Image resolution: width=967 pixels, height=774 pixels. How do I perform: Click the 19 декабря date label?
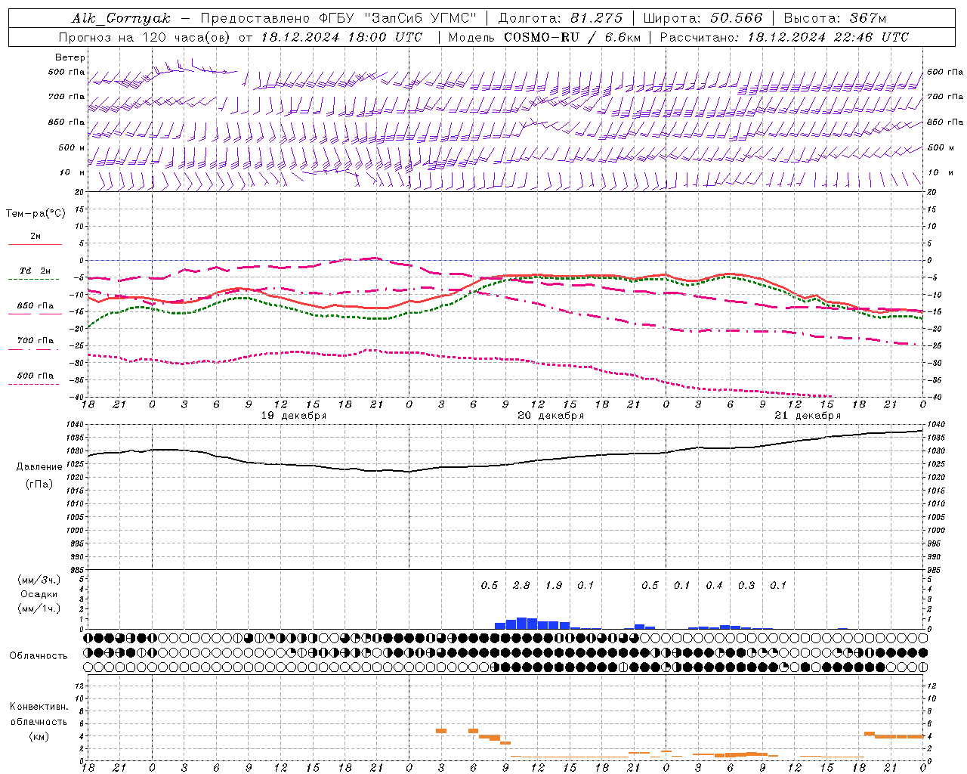point(294,416)
